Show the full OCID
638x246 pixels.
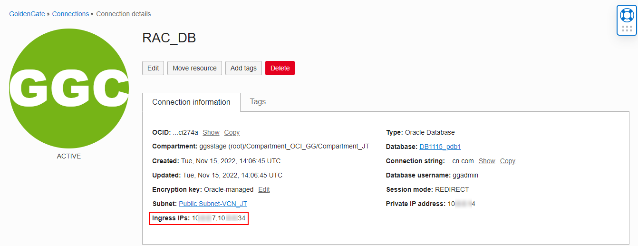(x=211, y=132)
